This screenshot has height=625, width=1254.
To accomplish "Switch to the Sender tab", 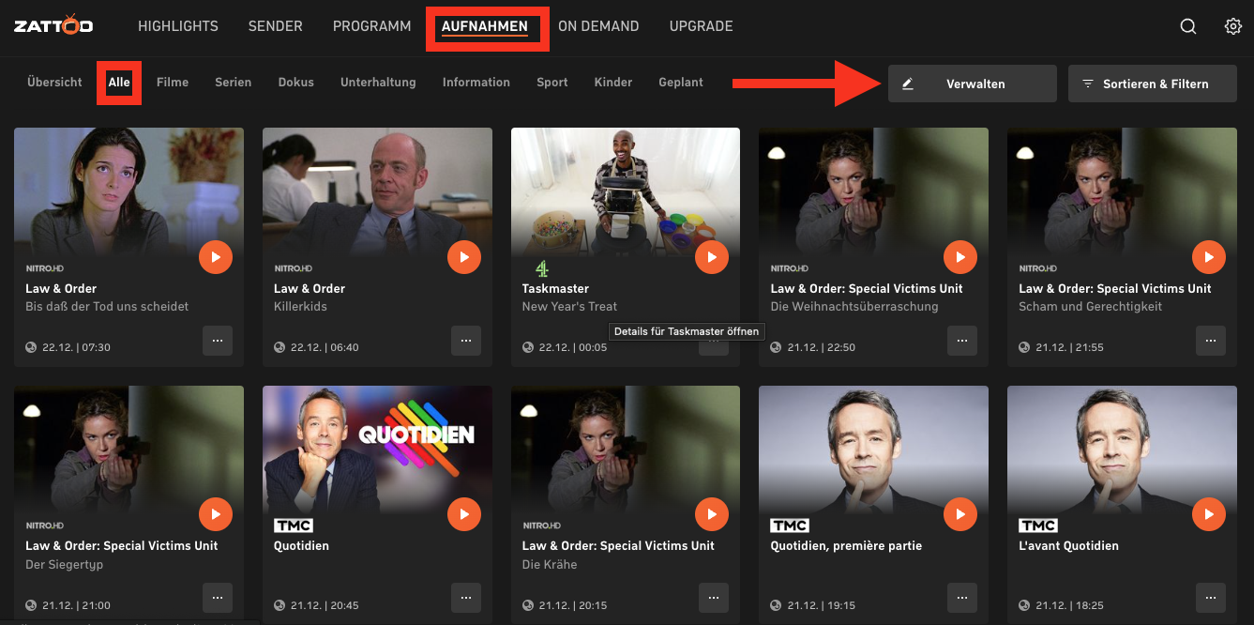I will click(276, 26).
